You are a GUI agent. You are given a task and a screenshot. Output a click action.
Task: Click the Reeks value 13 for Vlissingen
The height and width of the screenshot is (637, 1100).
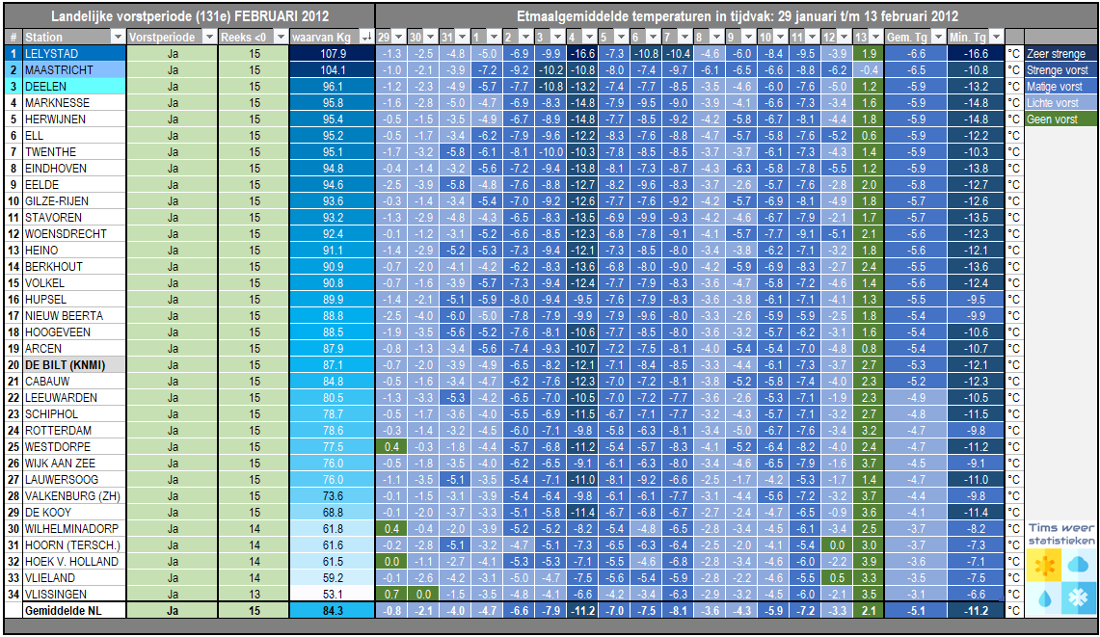pyautogui.click(x=254, y=595)
